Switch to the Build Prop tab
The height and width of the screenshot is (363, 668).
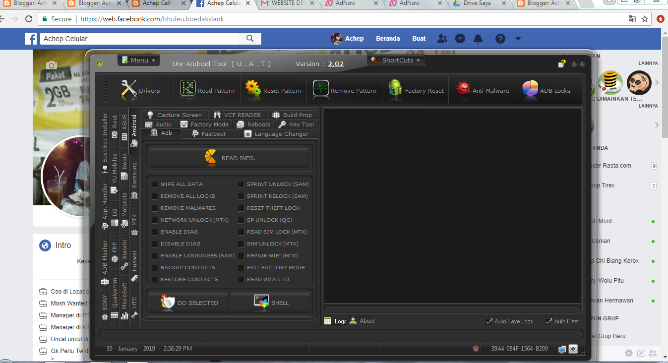292,115
